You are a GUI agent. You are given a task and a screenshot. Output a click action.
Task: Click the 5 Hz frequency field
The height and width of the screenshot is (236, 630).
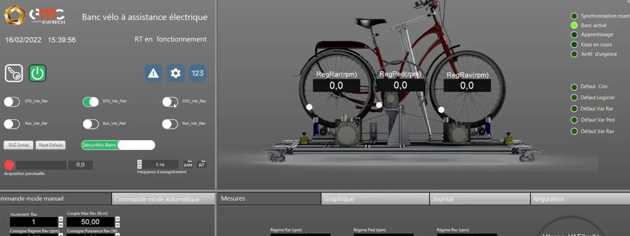[x=161, y=165]
